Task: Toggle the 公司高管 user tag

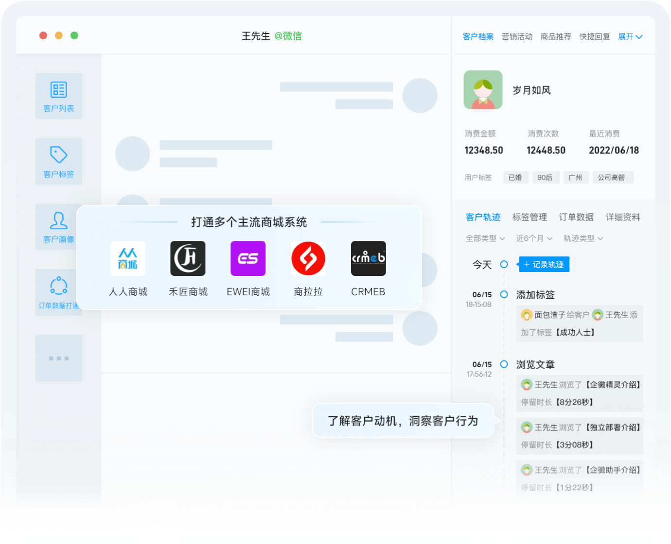Action: (613, 177)
